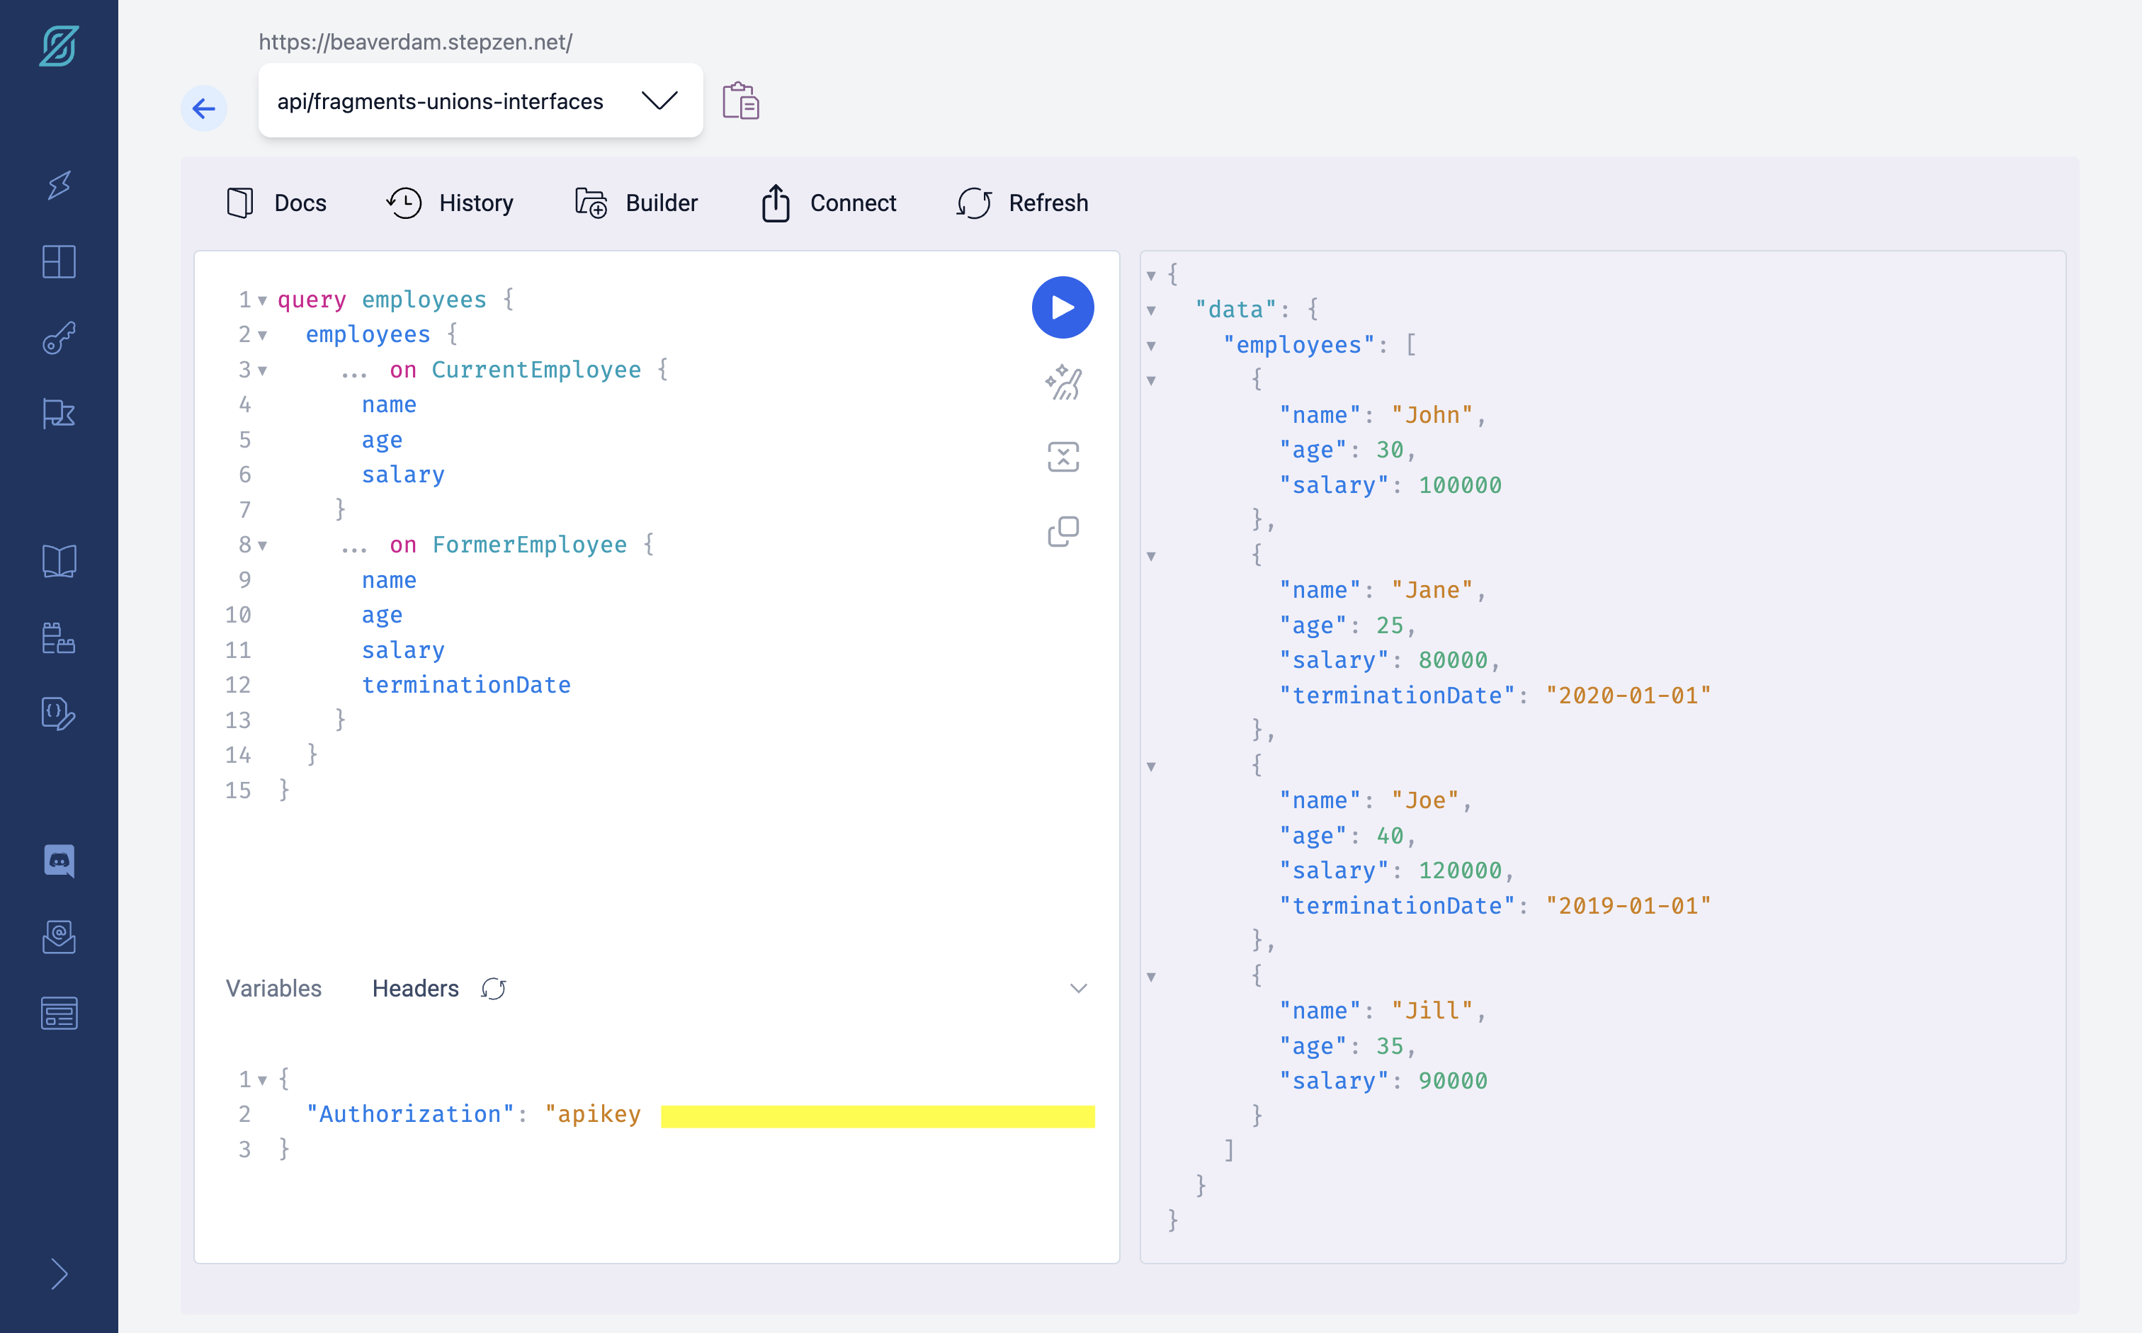Open the building-blocks schema icon in the sidebar
Viewport: 2142px width, 1333px height.
tap(58, 638)
